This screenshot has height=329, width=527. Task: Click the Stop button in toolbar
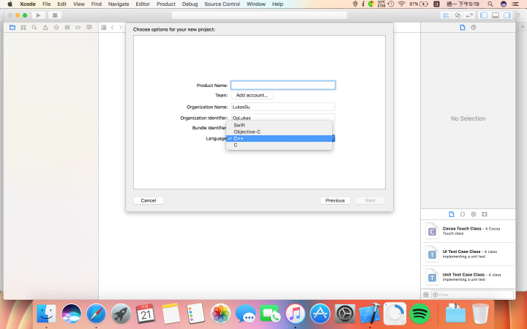[55, 15]
